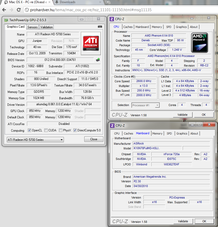This screenshot has width=218, height=227.
Task: Click the ATI Radeon logo in GPU-Z
Action: click(x=91, y=43)
